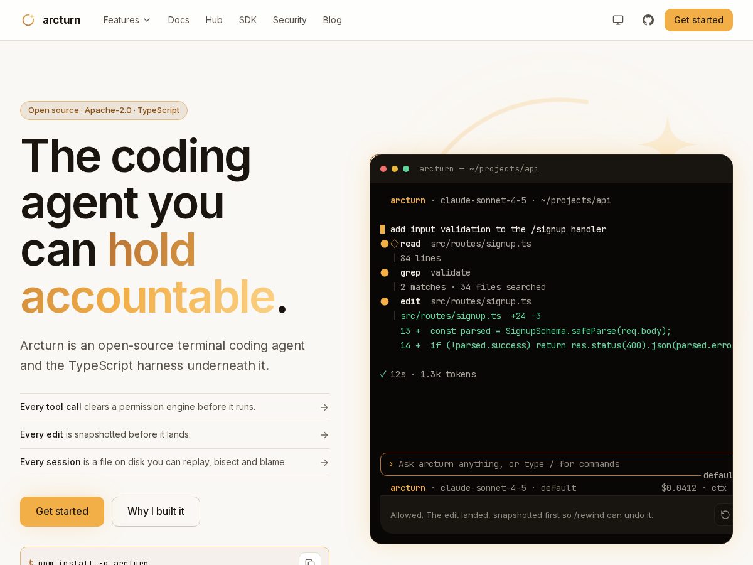Click the '$0.0412 · ctx' status text
The image size is (753, 565).
(694, 488)
